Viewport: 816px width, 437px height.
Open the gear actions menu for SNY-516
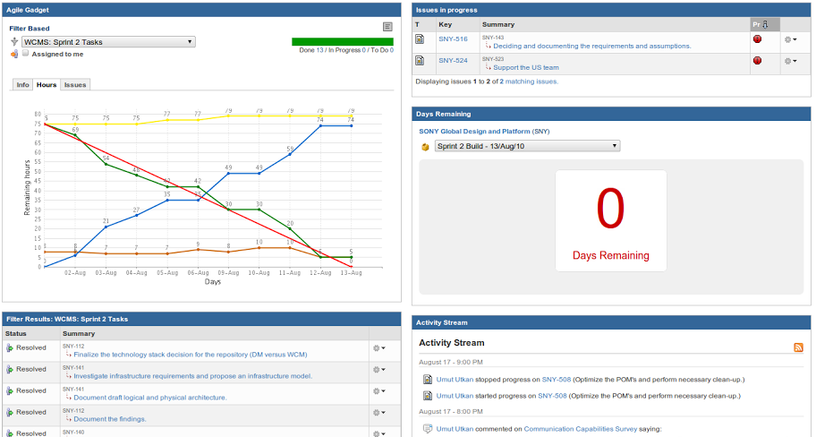coord(790,39)
